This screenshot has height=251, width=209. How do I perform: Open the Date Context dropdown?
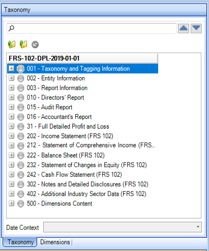123,227
